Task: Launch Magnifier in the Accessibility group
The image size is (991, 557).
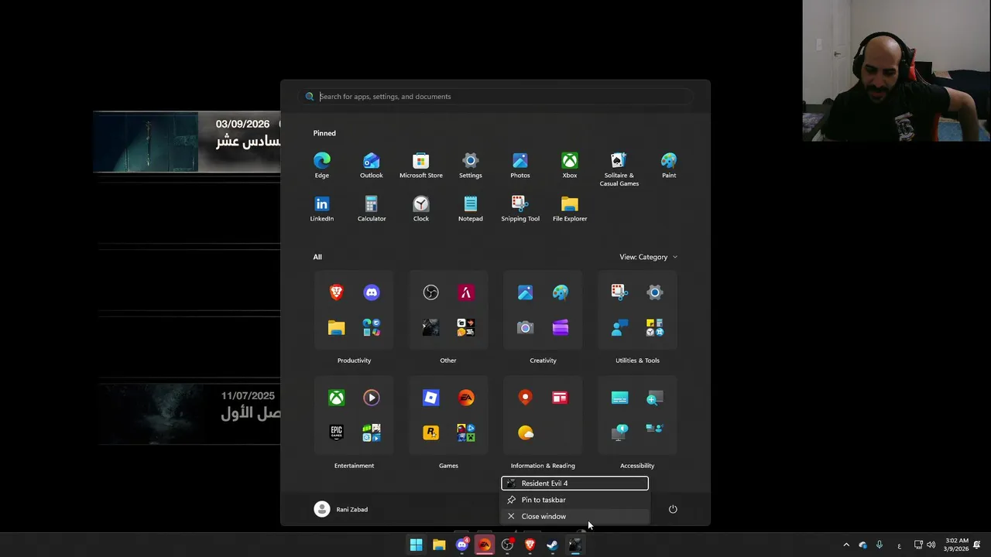Action: tap(655, 398)
